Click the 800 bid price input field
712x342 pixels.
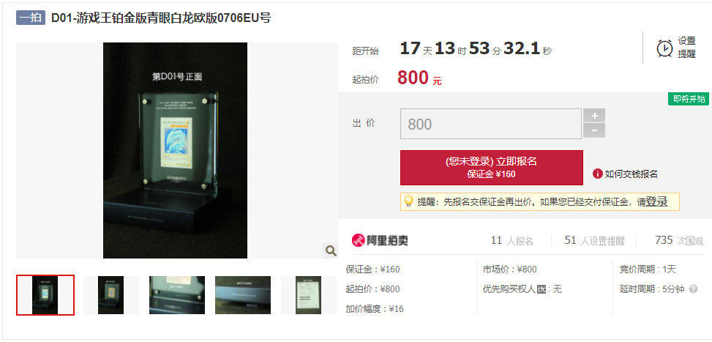click(x=490, y=124)
